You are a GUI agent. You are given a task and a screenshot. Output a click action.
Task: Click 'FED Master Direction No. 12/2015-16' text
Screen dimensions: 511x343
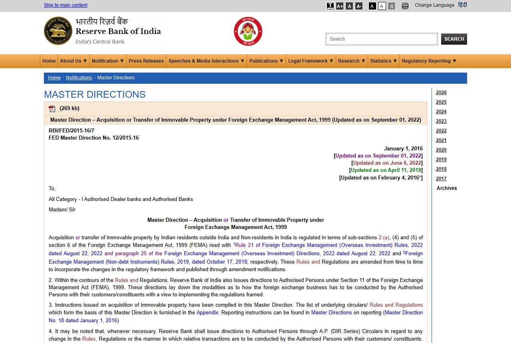(94, 138)
